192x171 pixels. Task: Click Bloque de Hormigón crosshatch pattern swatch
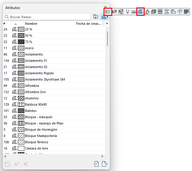coord(21,130)
